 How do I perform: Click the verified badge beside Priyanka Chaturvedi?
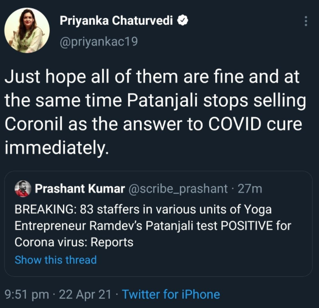coord(184,21)
